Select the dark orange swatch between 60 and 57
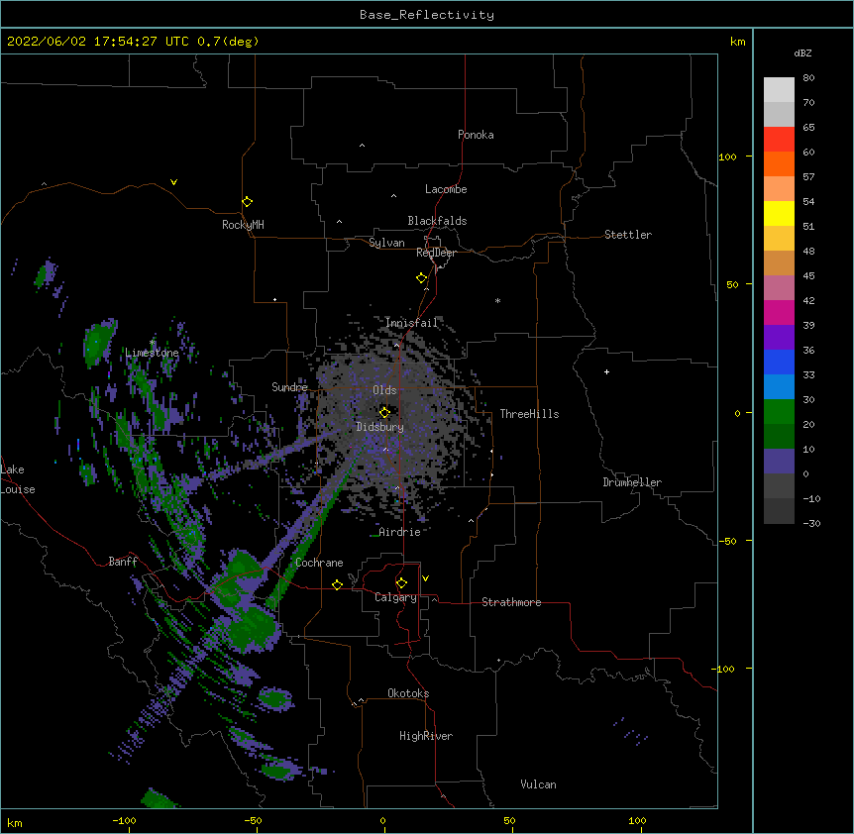This screenshot has width=854, height=834. tap(779, 163)
